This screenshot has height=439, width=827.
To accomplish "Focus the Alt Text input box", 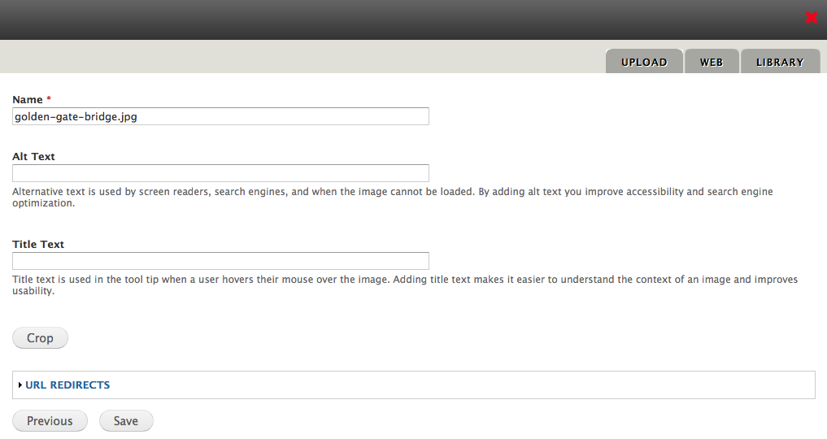I will click(220, 173).
